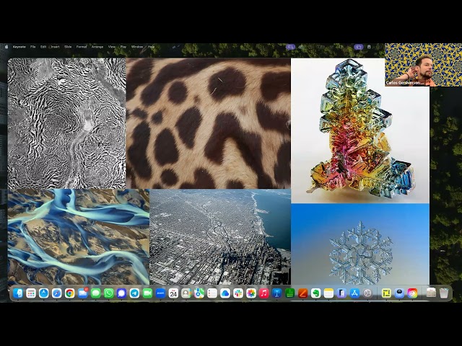The height and width of the screenshot is (346, 462).
Task: Open the File menu
Action: point(32,47)
